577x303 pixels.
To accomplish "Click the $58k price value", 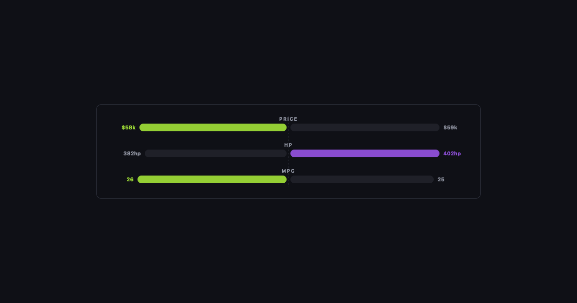I will point(128,127).
